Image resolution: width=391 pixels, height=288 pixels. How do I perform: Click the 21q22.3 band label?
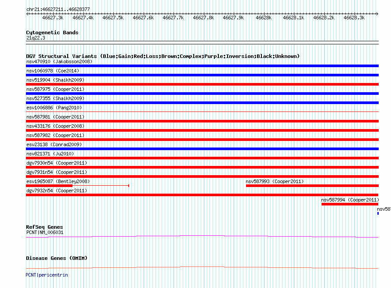click(x=36, y=38)
